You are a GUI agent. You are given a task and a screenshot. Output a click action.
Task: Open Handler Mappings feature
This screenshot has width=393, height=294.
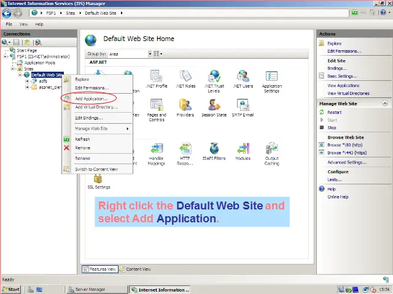[157, 154]
